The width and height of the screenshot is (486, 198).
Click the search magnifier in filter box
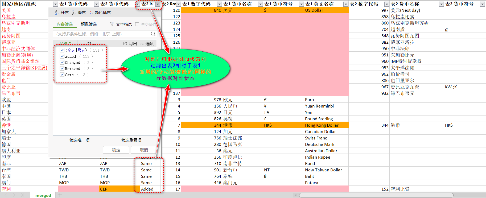[x=153, y=34]
